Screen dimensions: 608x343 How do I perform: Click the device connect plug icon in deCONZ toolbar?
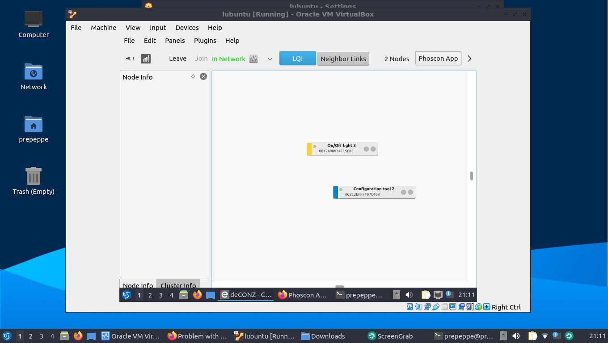click(130, 59)
